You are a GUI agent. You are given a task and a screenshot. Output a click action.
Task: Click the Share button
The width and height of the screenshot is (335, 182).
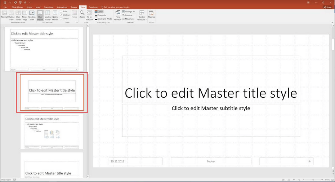point(327,7)
